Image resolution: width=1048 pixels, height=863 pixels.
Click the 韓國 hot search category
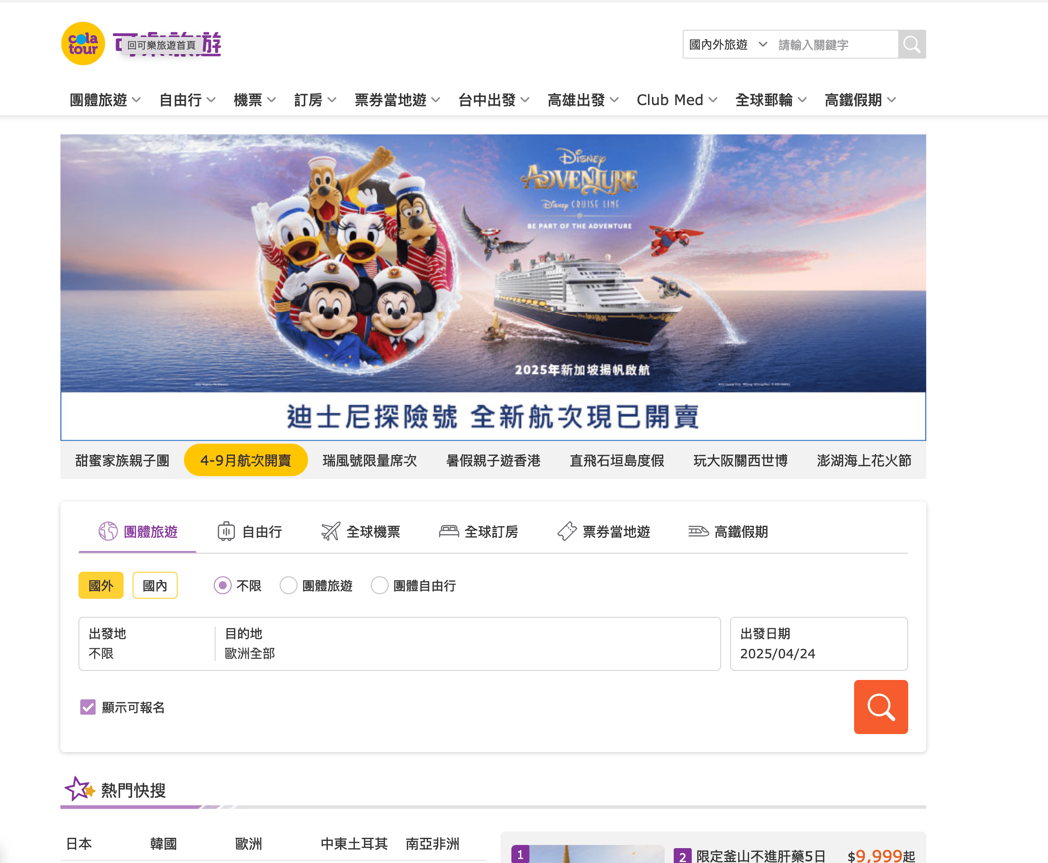[x=164, y=843]
